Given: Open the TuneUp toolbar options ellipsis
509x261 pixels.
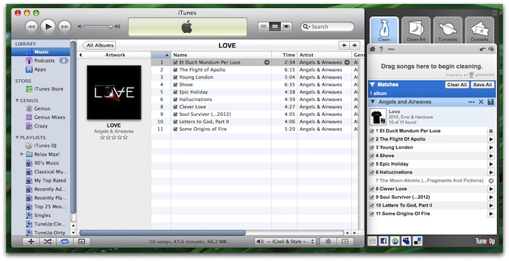Looking at the screenshot, I should click(391, 50).
